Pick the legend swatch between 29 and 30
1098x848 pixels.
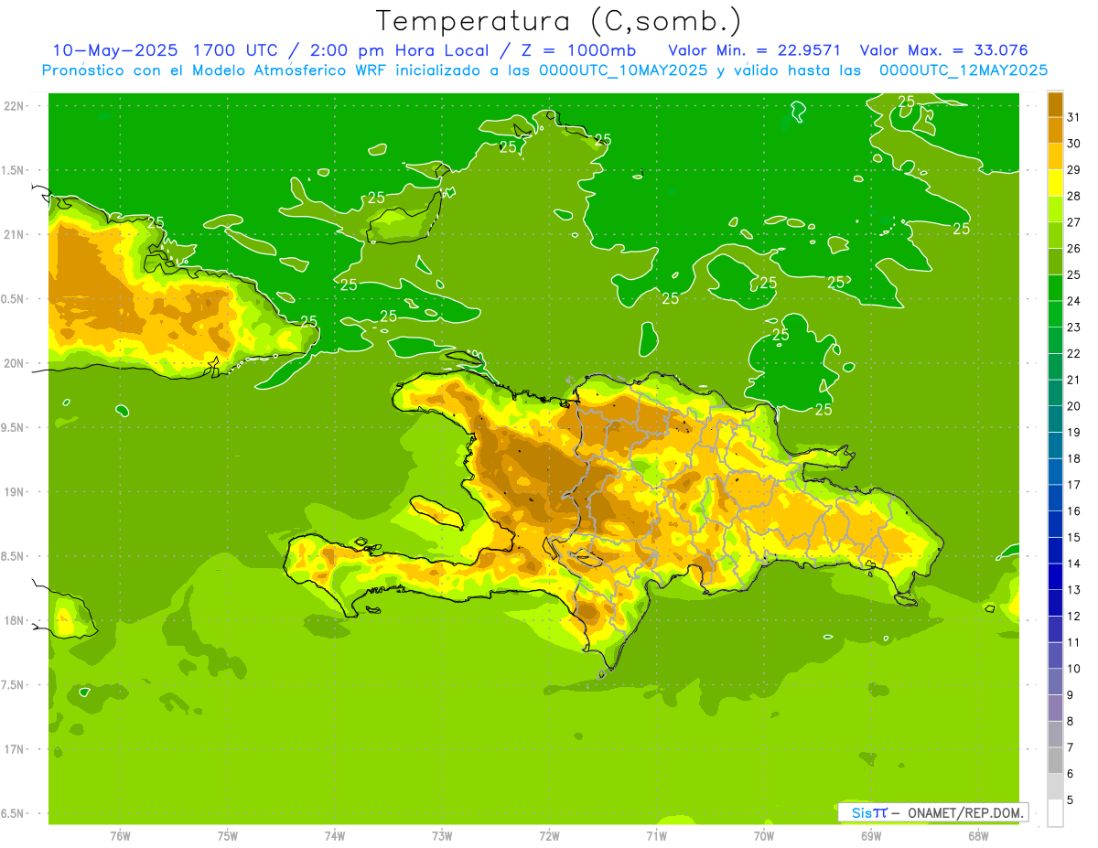1055,156
